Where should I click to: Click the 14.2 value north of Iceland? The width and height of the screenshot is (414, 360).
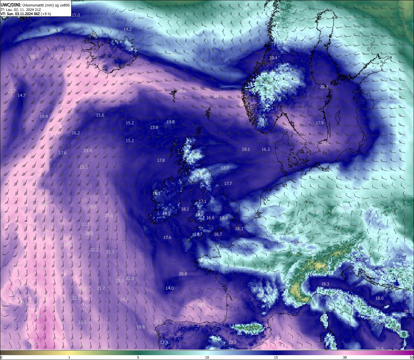pyautogui.click(x=127, y=29)
